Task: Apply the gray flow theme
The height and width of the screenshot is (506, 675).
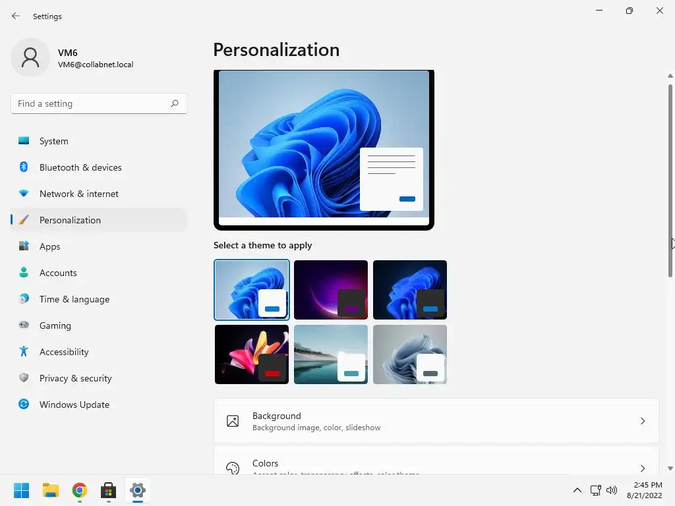Action: (x=410, y=354)
